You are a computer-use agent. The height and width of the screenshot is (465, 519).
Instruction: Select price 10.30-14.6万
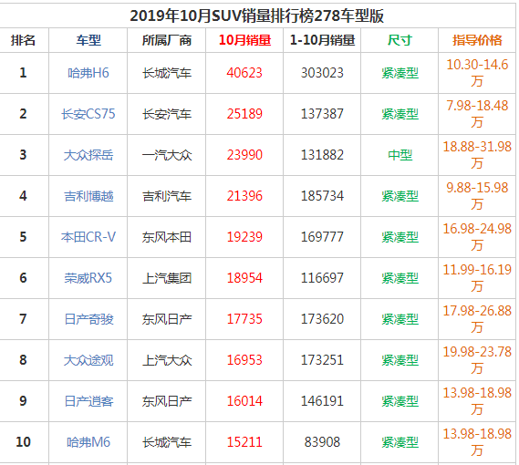pyautogui.click(x=477, y=72)
